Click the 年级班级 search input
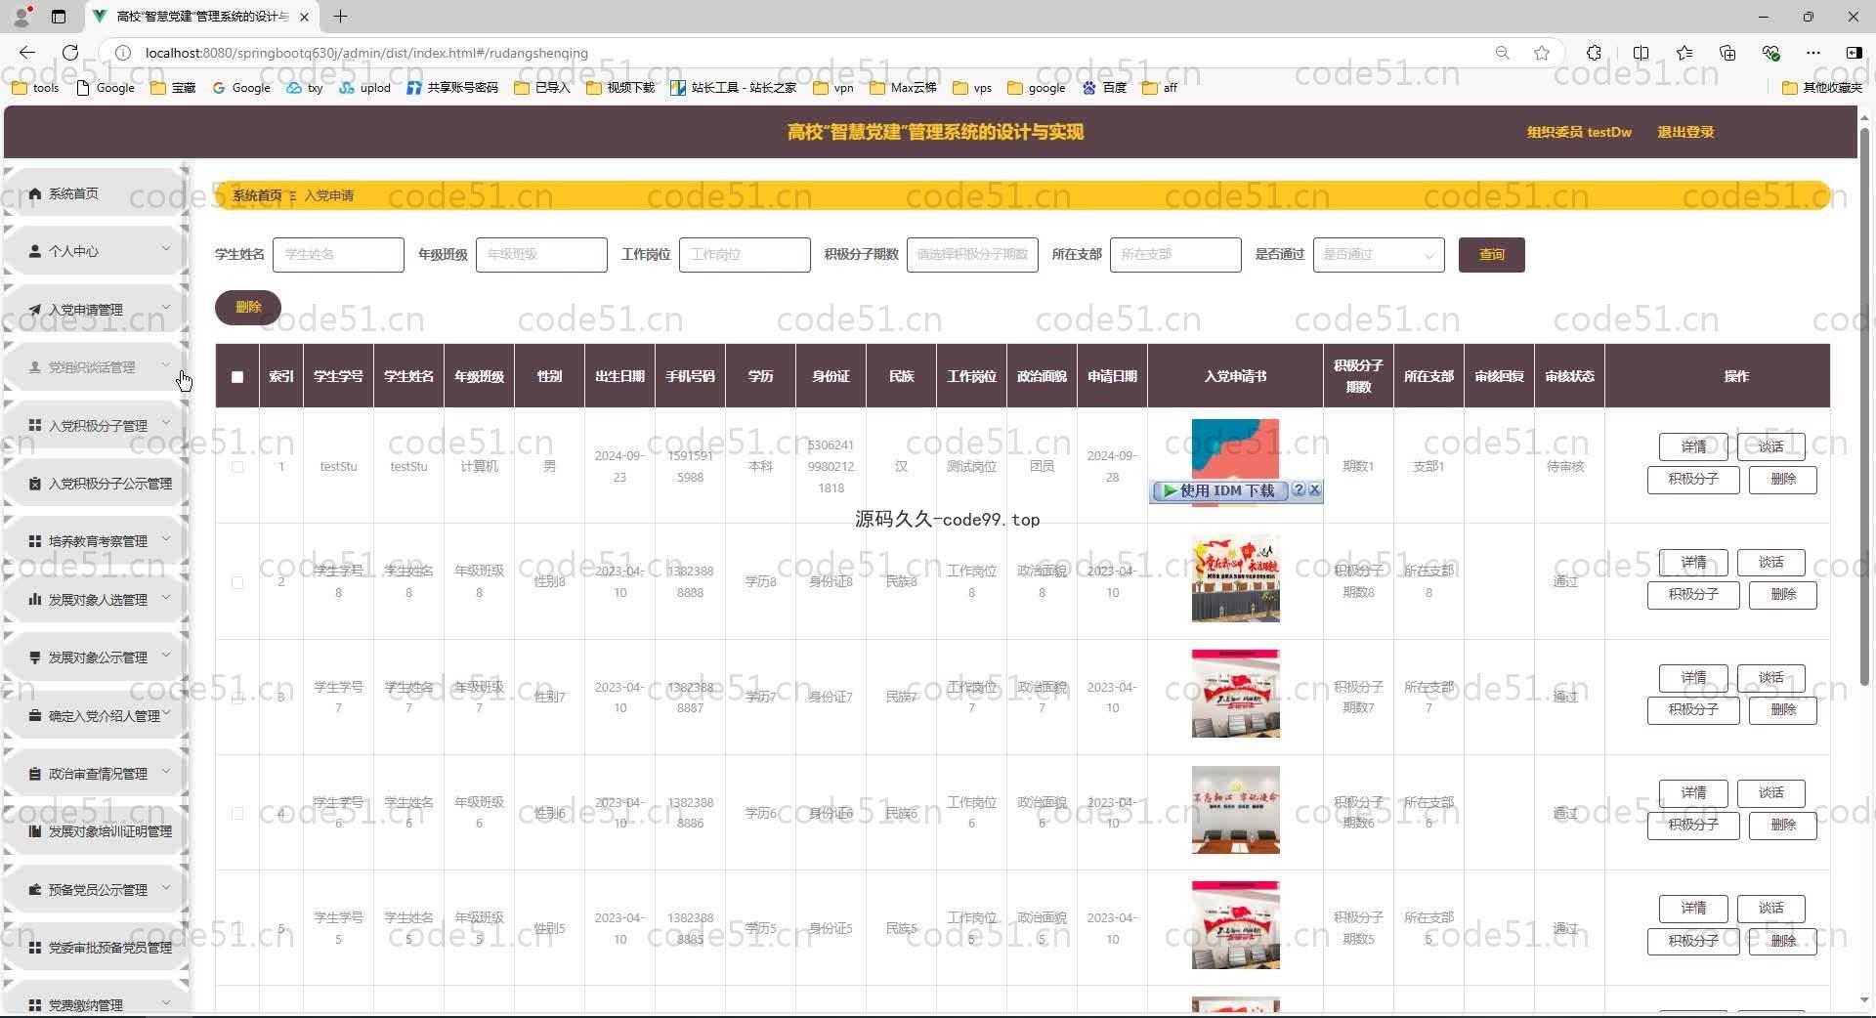The width and height of the screenshot is (1876, 1018). tap(541, 254)
